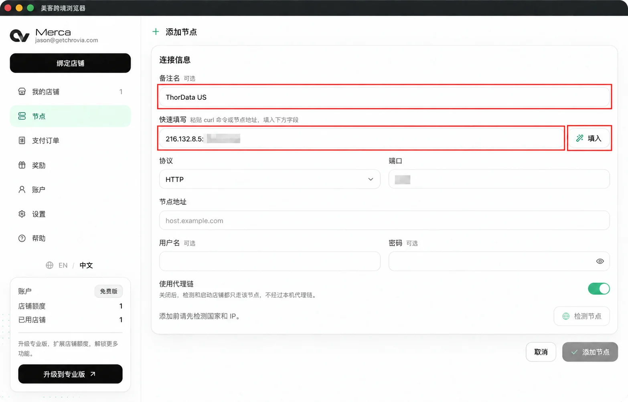Click the Merca logo icon
The height and width of the screenshot is (402, 628).
(20, 36)
